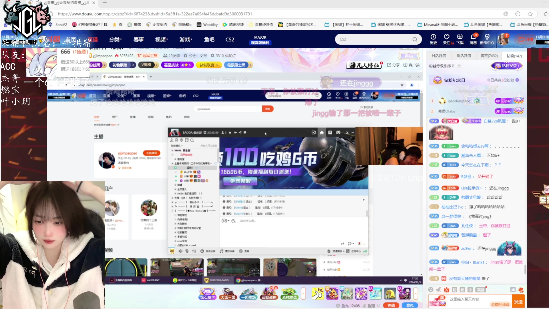
Task: Click the yellow clapping hand gift icon
Action: [x=317, y=294]
